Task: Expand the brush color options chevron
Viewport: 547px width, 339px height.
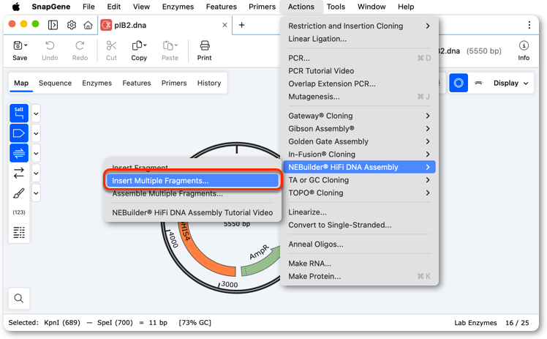Action: tap(36, 193)
